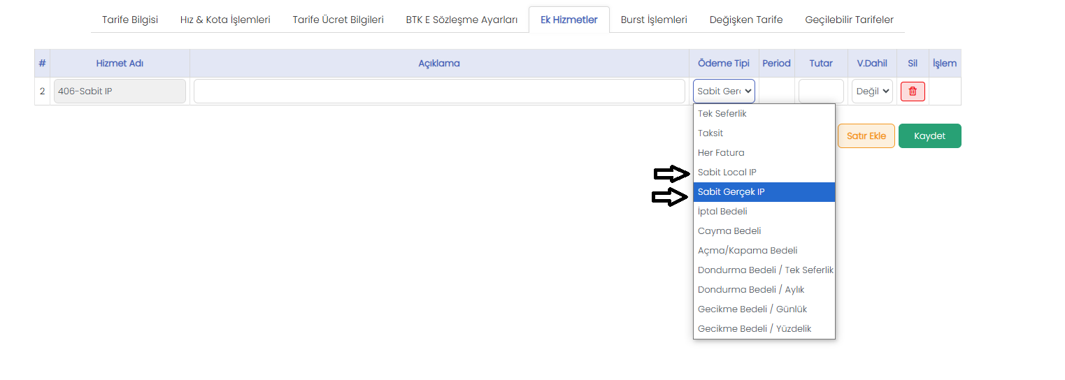Switch to Hız & Kota İşlemleri tab
Image resolution: width=1065 pixels, height=380 pixels.
pos(225,20)
